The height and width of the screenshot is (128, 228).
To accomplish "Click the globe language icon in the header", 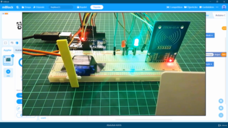I will pyautogui.click(x=17, y=7).
